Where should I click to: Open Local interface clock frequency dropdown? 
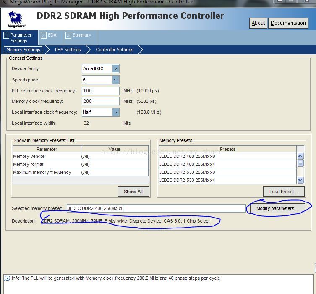coord(116,112)
